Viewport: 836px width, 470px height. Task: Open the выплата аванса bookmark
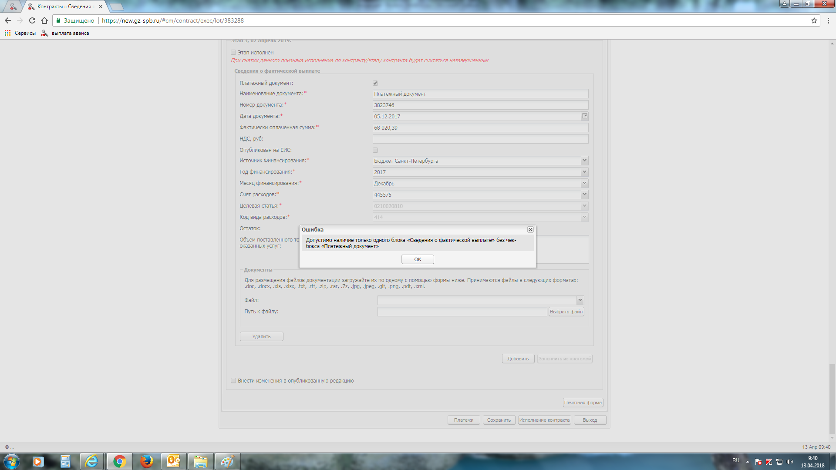(65, 33)
